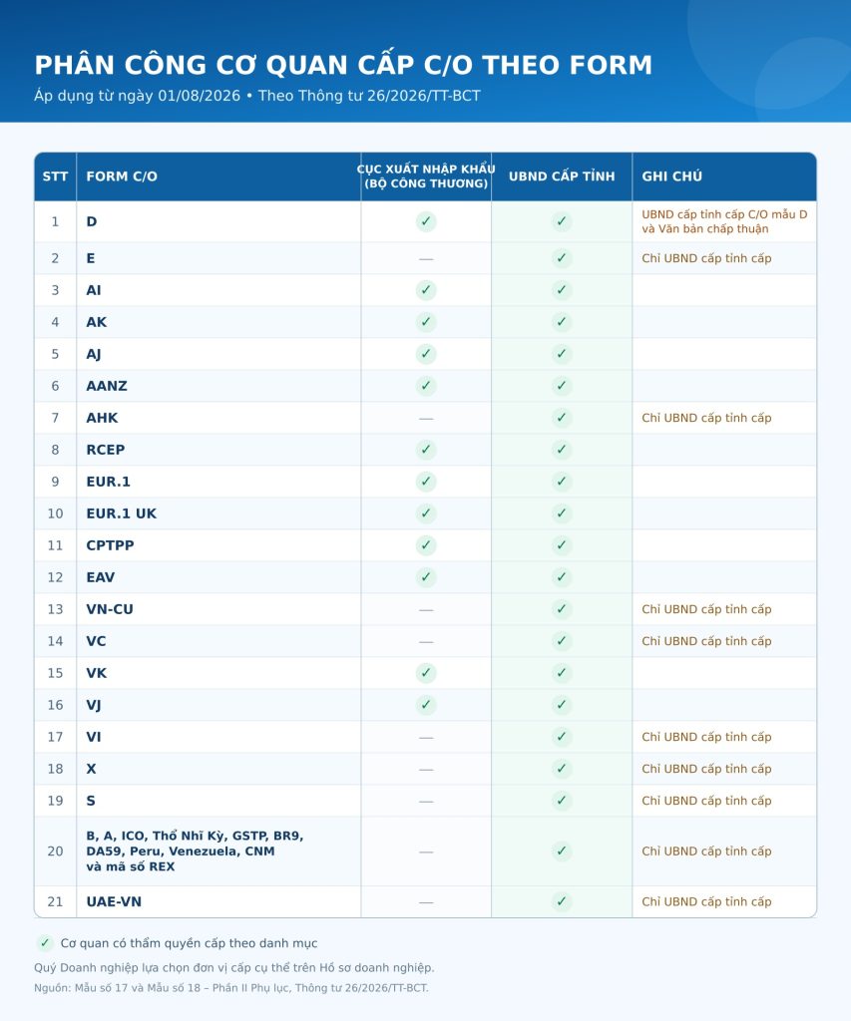Click the UBND checkmark for UAE-VN
Viewport: 851px width, 1021px height.
(561, 901)
